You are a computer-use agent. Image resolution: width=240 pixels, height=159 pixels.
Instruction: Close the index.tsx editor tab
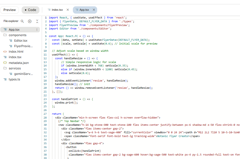(68, 10)
